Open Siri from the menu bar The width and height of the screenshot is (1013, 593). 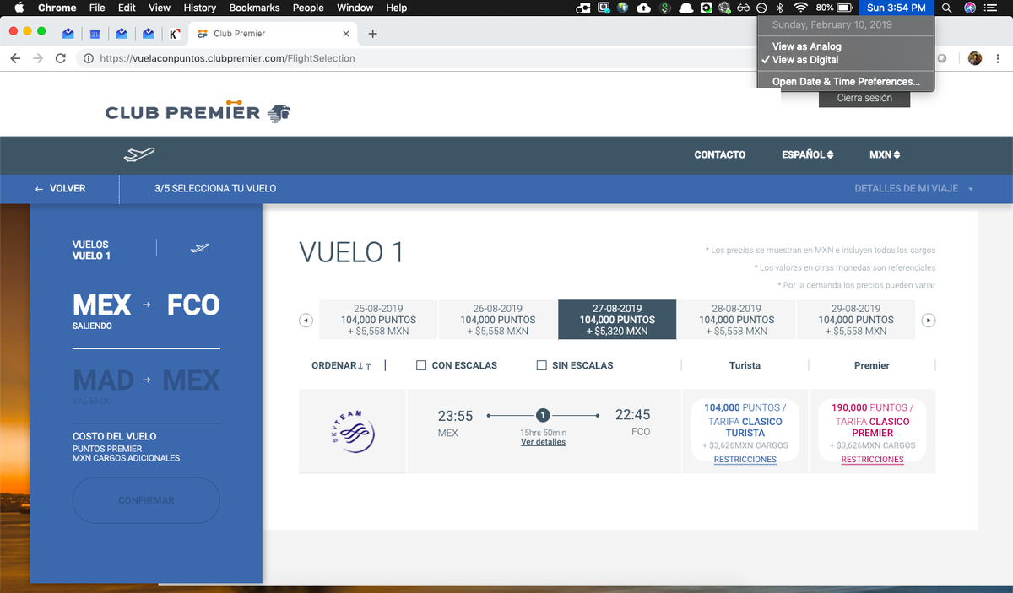pos(970,8)
